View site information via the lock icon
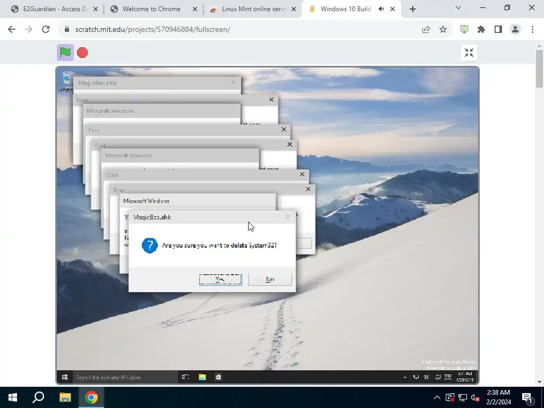This screenshot has height=408, width=544. click(67, 30)
